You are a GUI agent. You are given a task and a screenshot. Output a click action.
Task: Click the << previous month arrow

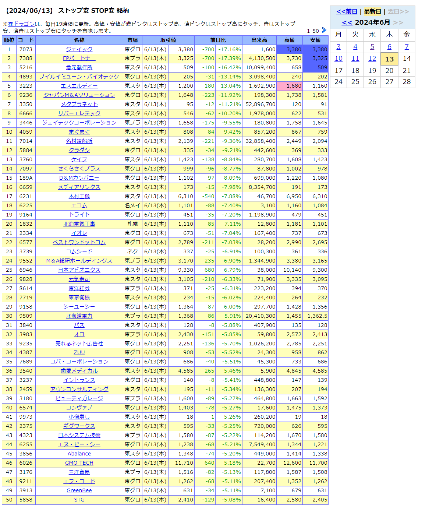[x=347, y=22]
